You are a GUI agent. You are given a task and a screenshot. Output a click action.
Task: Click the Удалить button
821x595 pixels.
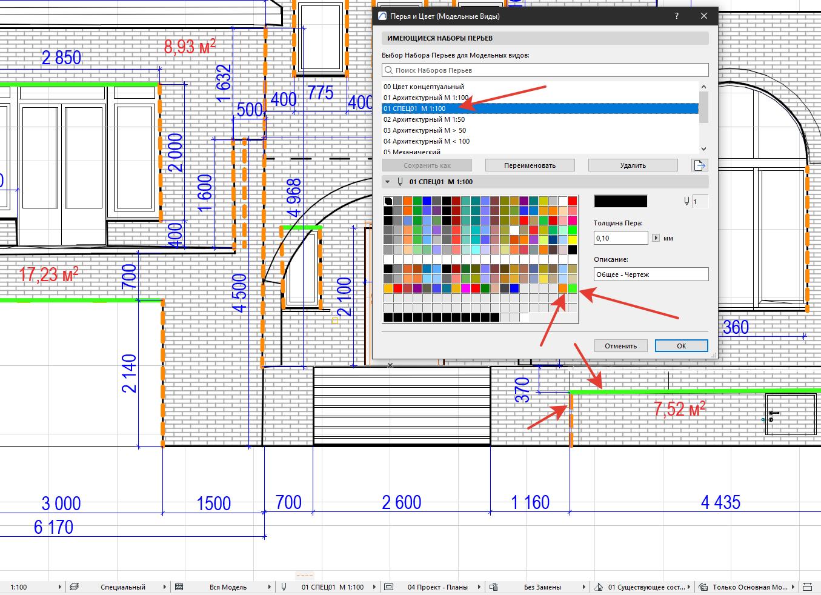(633, 165)
